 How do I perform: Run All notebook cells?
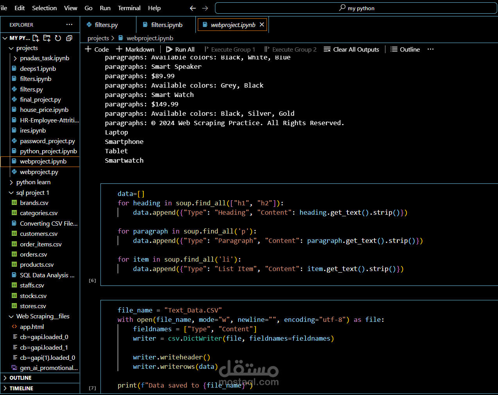point(180,49)
